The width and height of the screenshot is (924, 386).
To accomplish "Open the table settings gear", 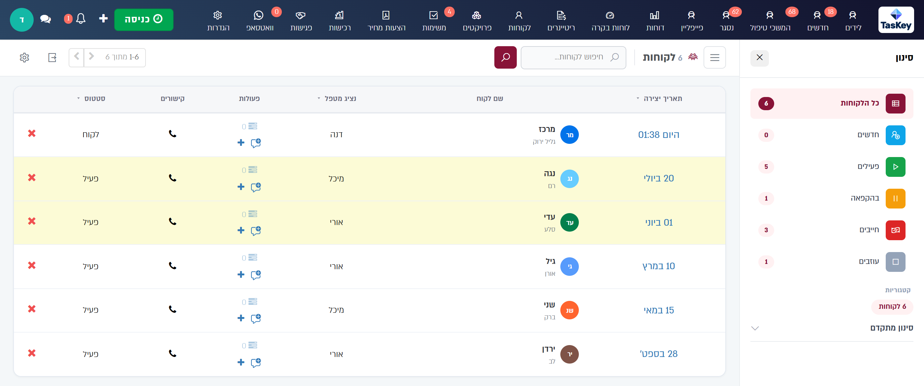I will 24,57.
